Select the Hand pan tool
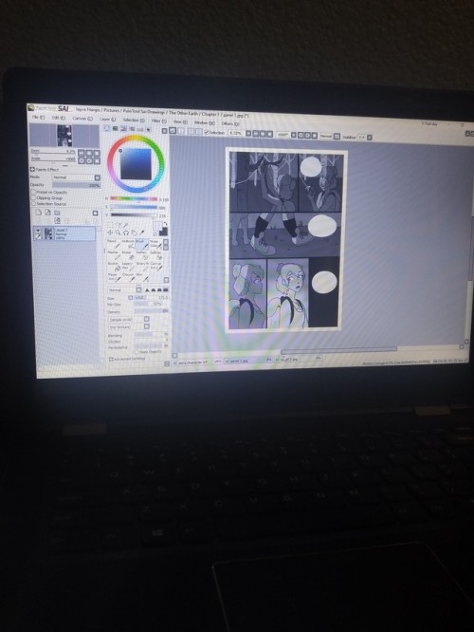 pyautogui.click(x=134, y=232)
